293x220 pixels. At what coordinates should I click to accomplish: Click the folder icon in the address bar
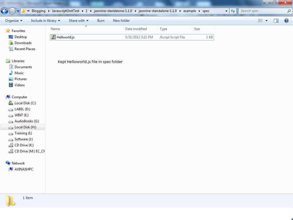23,11
